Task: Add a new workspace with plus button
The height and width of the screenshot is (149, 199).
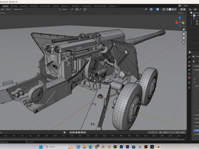Action: [118, 6]
